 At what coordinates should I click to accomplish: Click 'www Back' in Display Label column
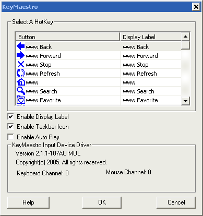pyautogui.click(x=136, y=47)
